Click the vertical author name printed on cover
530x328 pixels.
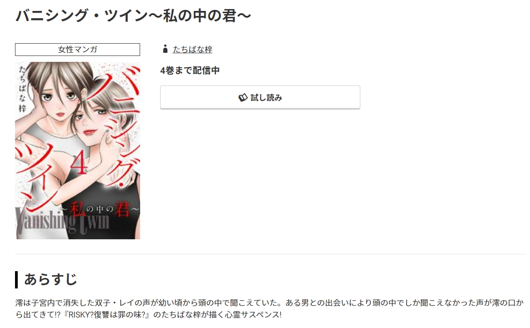tap(22, 90)
